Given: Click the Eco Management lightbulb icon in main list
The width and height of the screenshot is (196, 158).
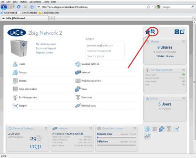Looking at the screenshot, I should [15, 97].
